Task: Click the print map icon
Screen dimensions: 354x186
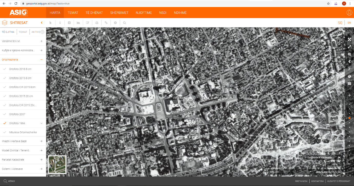Action: click(x=97, y=23)
